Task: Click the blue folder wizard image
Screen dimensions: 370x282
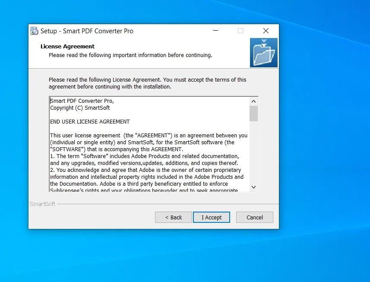Action: pos(263,53)
